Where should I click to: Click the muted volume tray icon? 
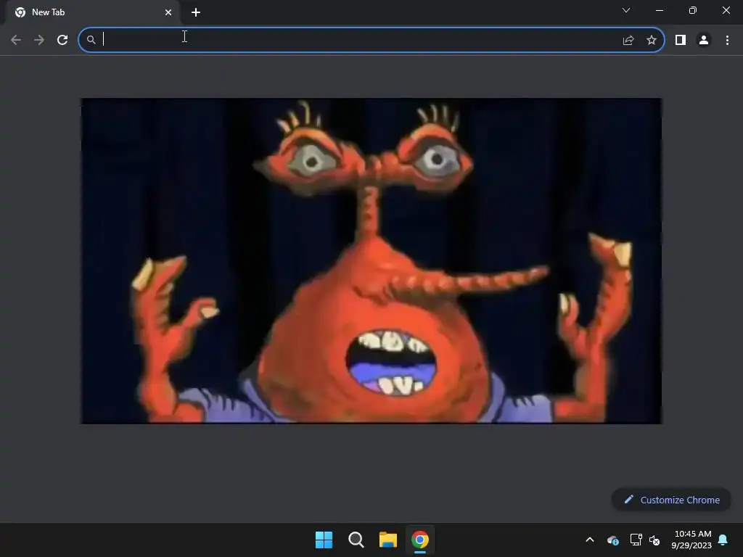654,540
